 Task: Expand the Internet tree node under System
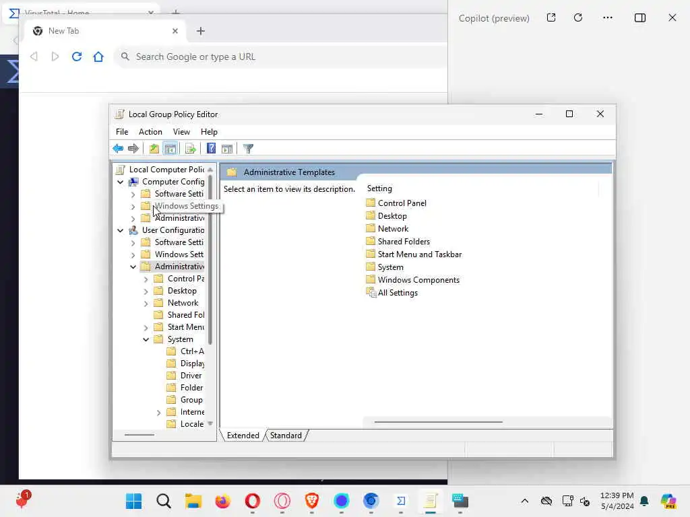[158, 413]
